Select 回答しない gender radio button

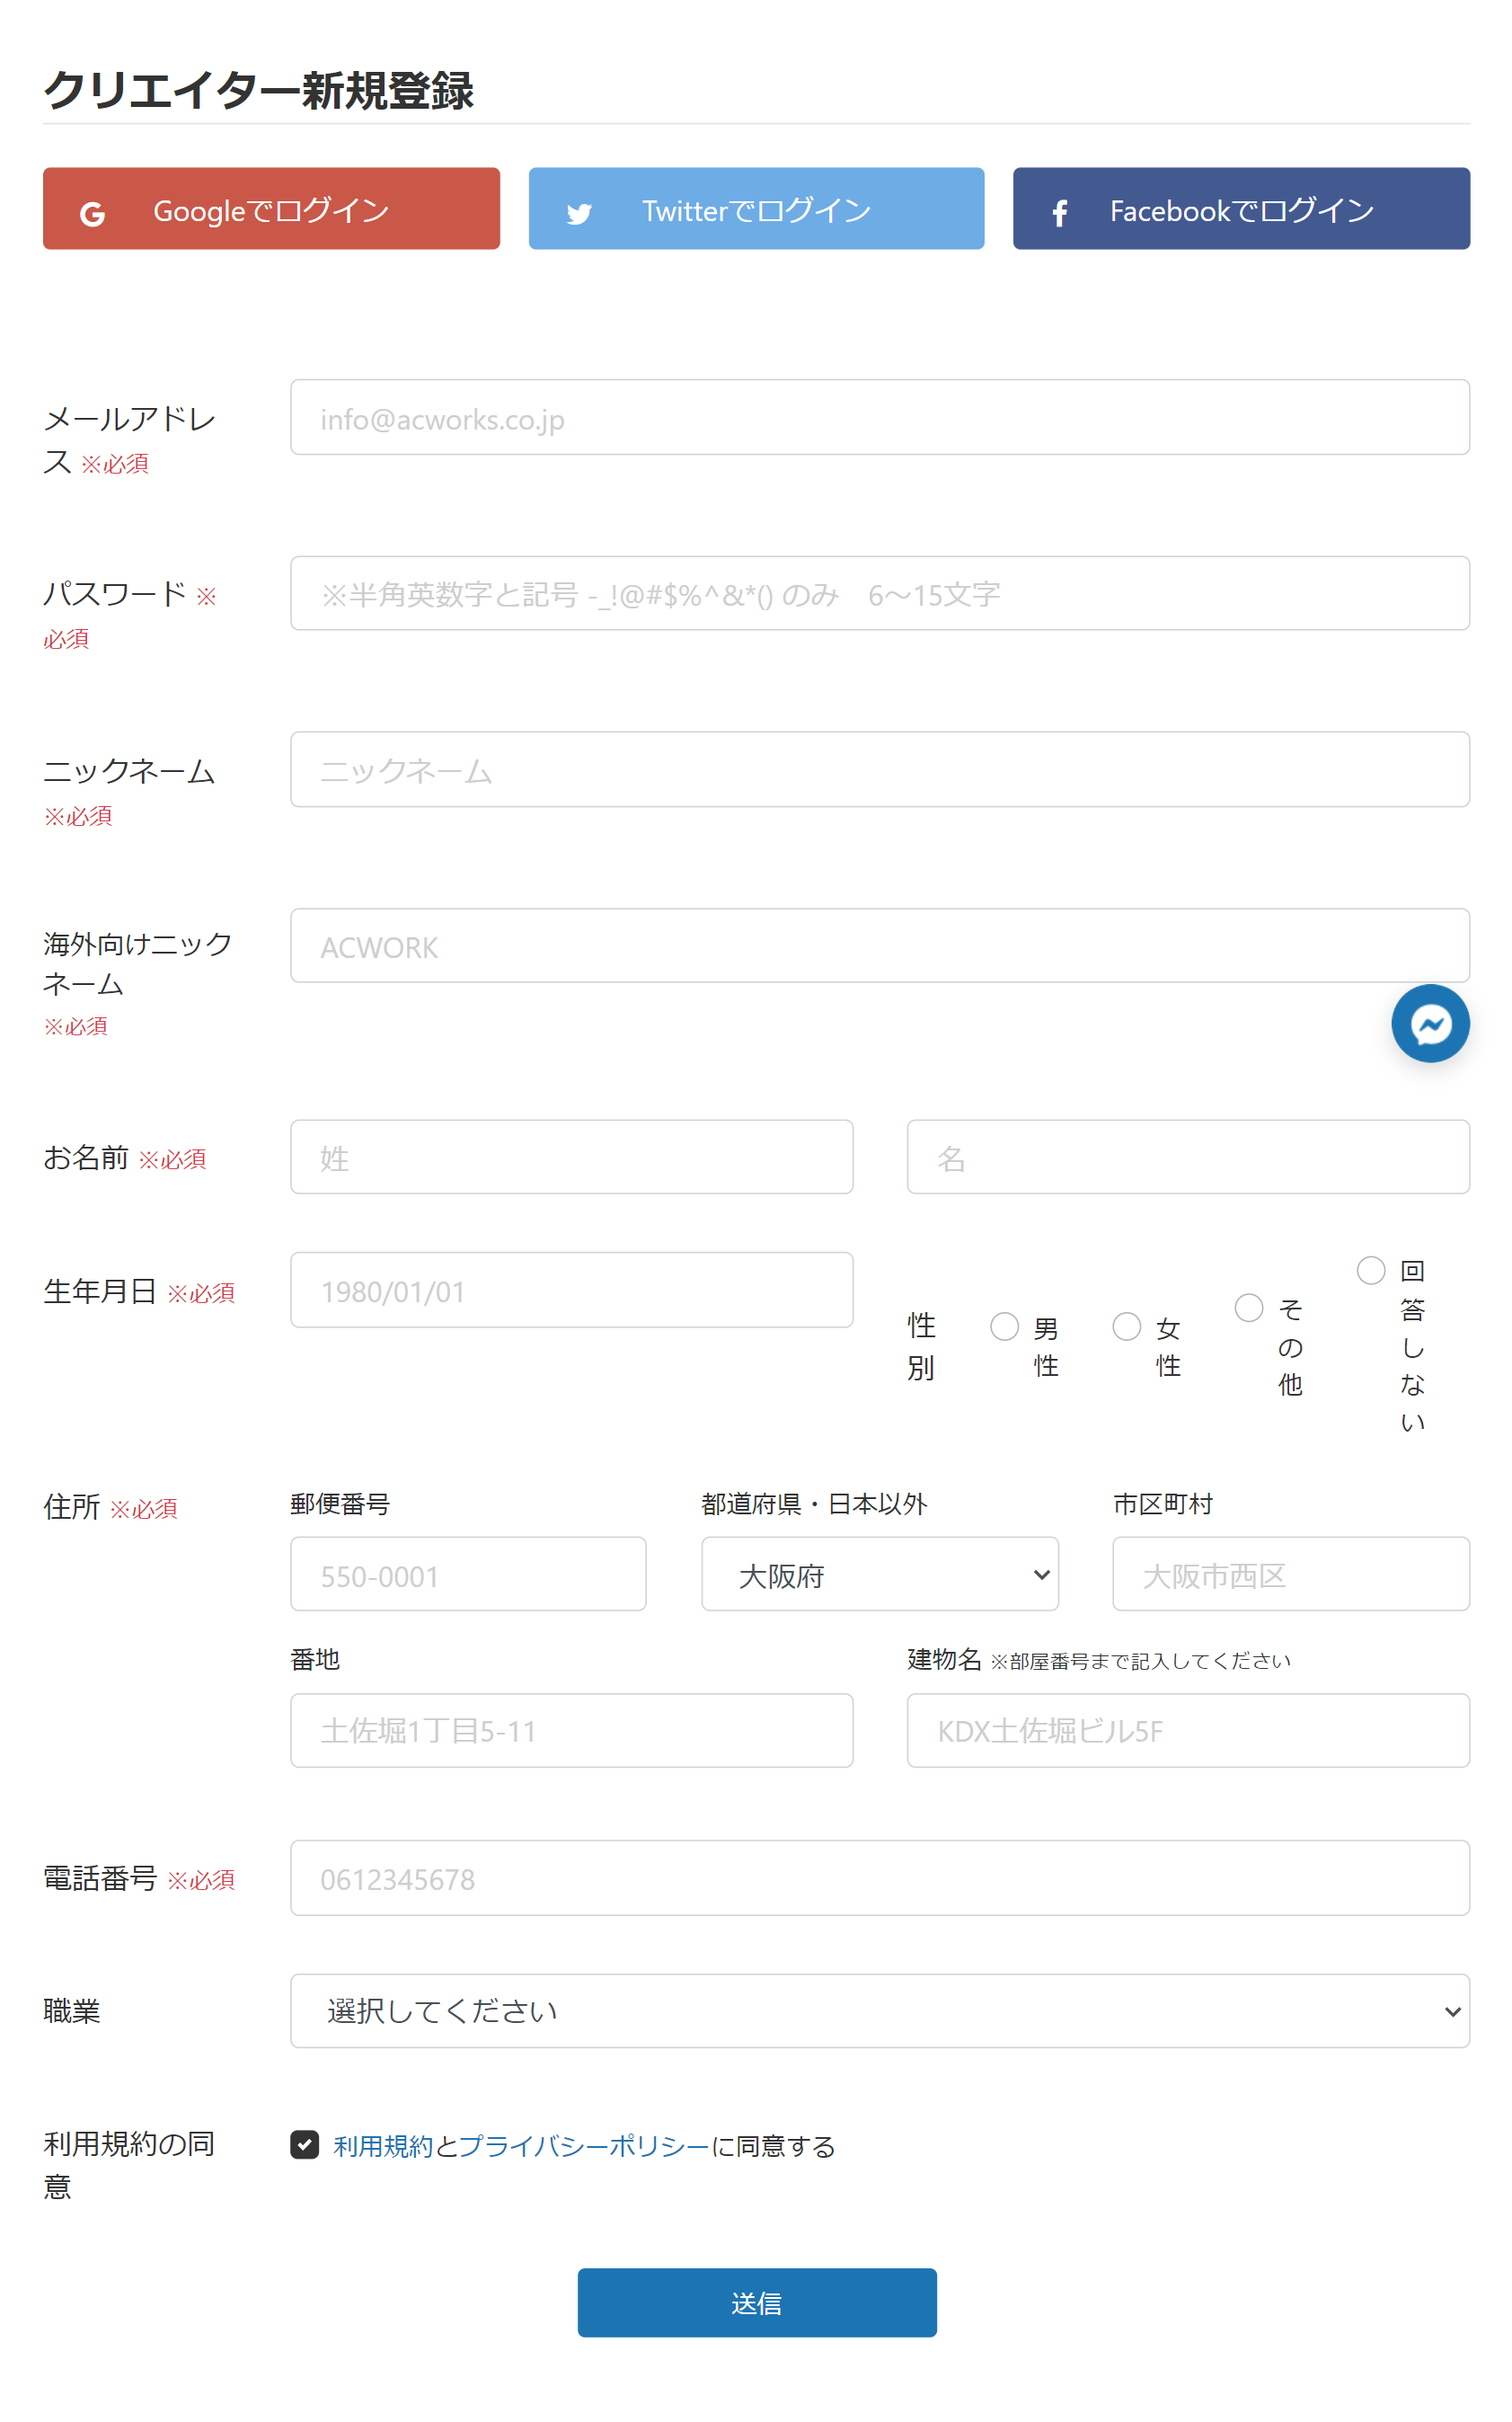coord(1370,1270)
